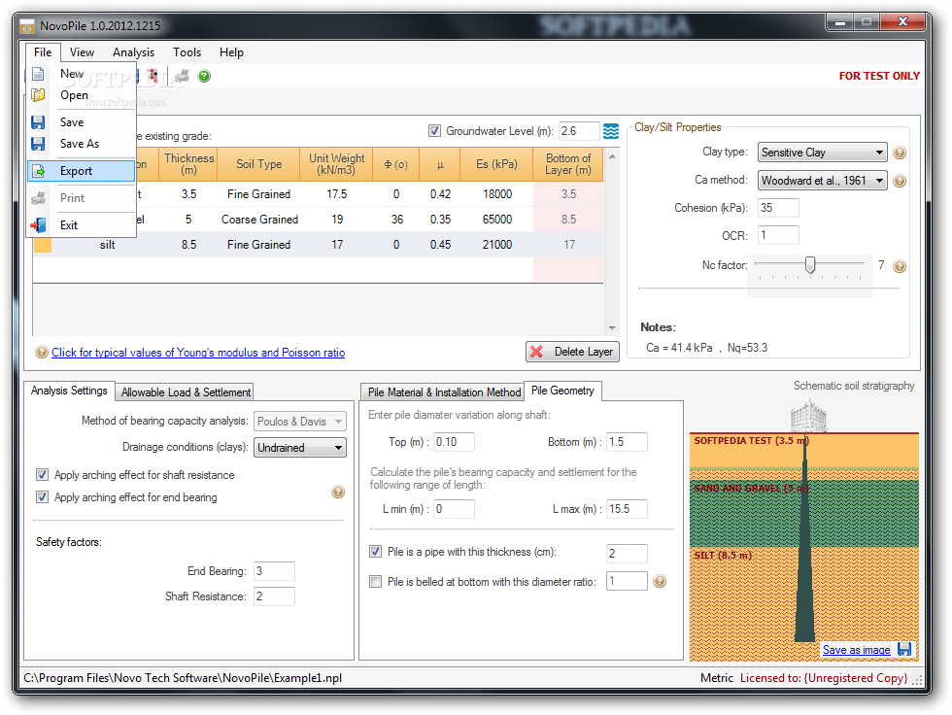Switch to Pile Material & Installation Method tab
This screenshot has width=952, height=715.
tap(444, 392)
